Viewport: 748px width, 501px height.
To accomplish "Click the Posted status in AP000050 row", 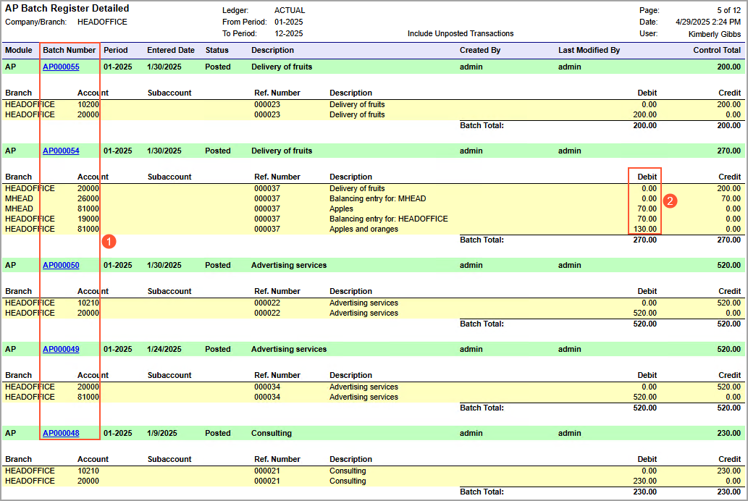I will tap(218, 265).
